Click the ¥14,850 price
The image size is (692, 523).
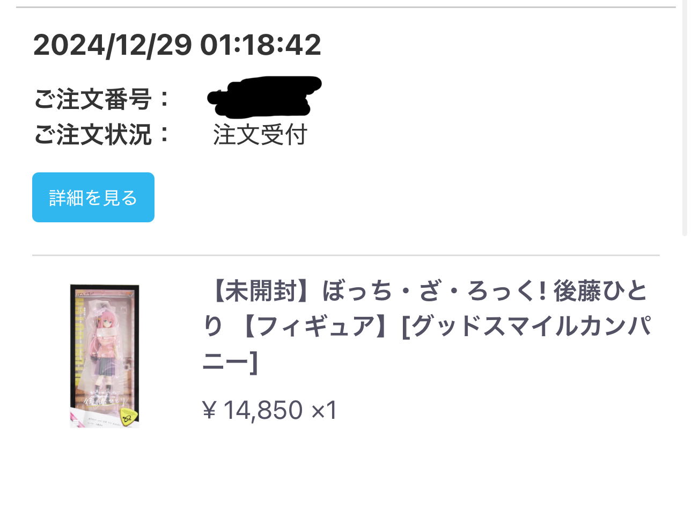tap(253, 410)
